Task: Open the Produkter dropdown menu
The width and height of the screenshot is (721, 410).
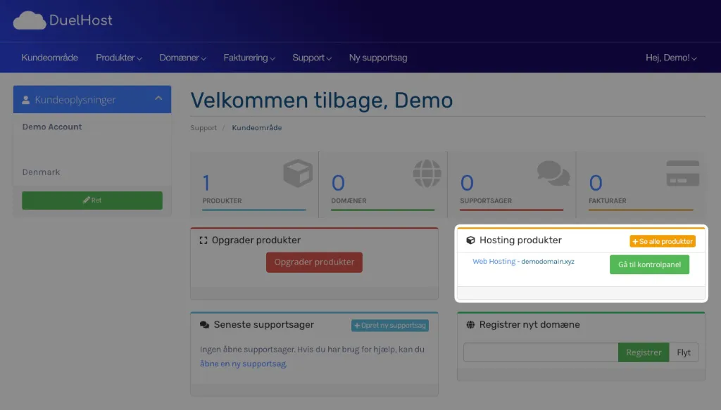Action: [119, 58]
